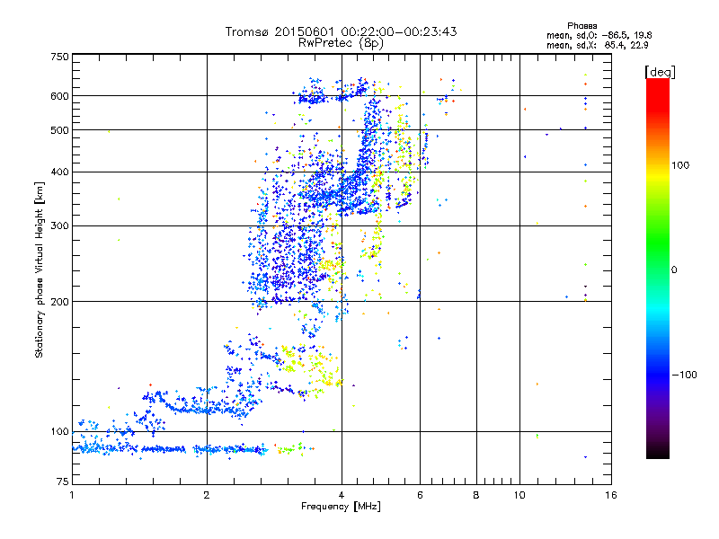
Task: Click the colorbar tick label '0'
Action: tap(673, 269)
